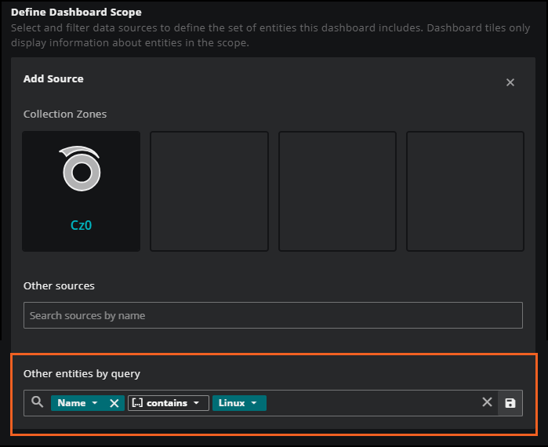Select the Cz0 collection zone logo
Image resolution: width=548 pixels, height=447 pixels.
click(81, 169)
